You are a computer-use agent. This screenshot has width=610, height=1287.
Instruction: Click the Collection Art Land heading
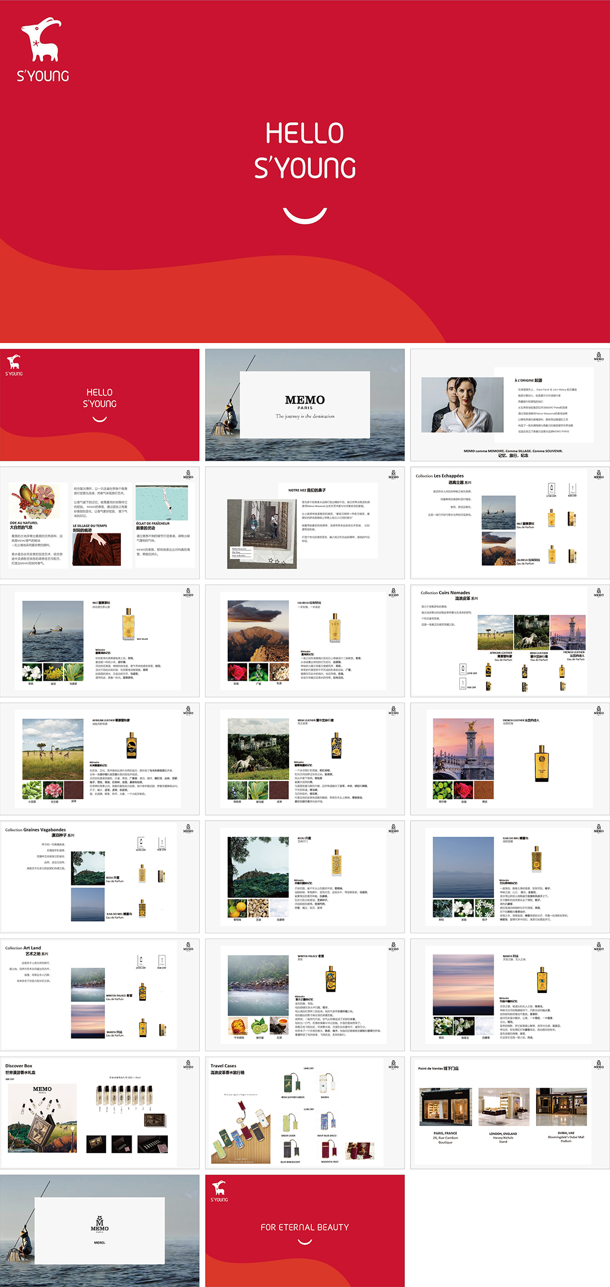pyautogui.click(x=23, y=948)
